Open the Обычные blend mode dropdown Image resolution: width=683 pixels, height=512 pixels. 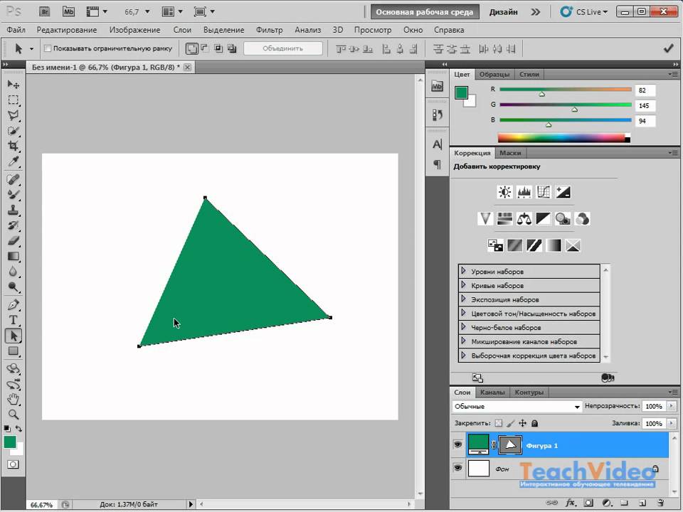click(517, 406)
